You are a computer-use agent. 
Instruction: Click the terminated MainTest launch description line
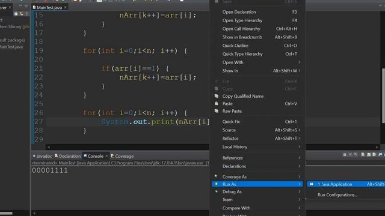pyautogui.click(x=120, y=163)
